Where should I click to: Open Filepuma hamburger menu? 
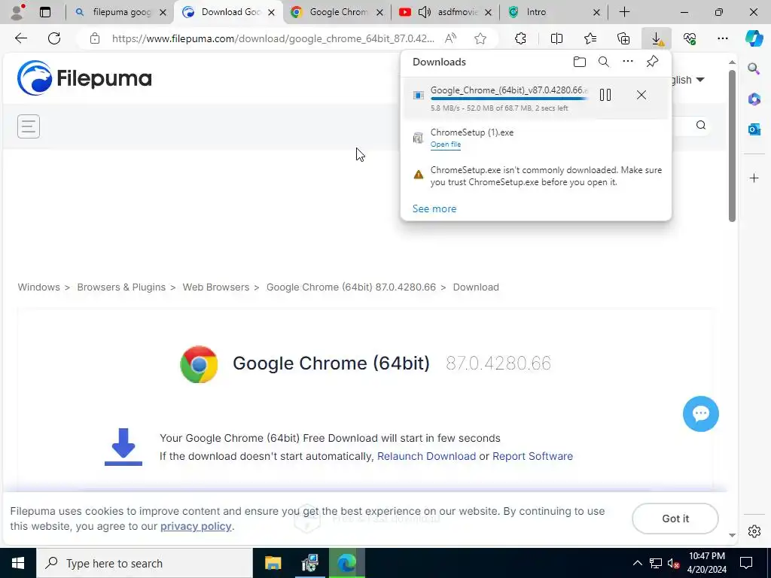(29, 126)
